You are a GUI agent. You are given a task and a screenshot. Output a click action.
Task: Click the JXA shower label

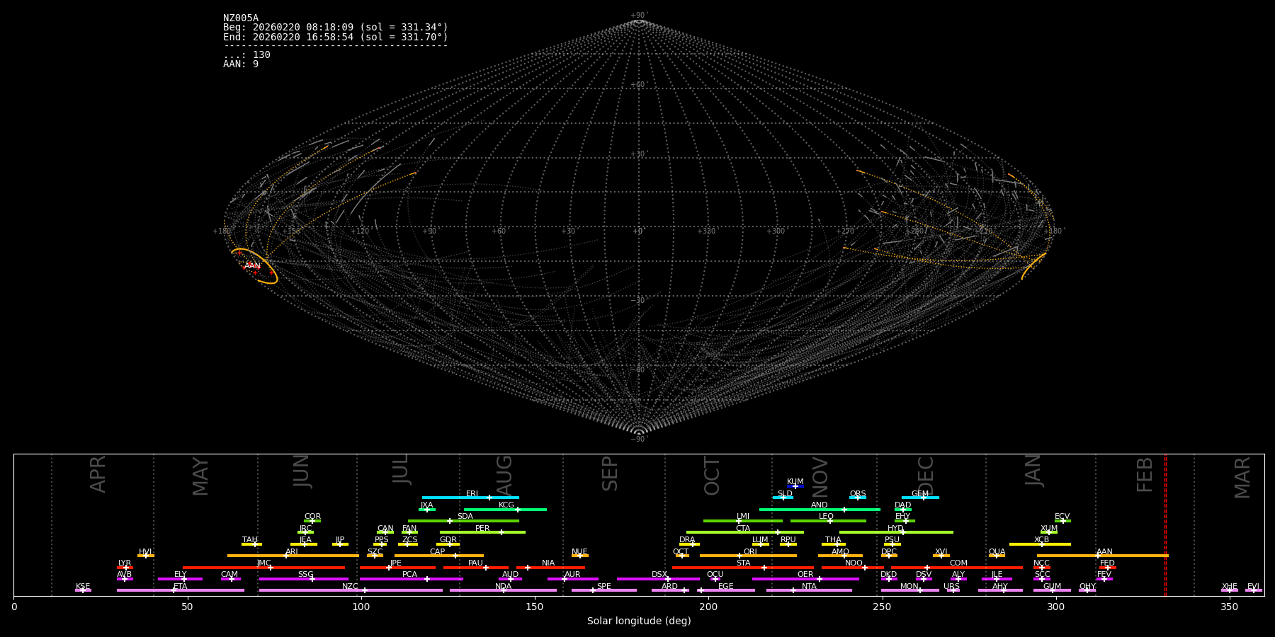(x=426, y=505)
